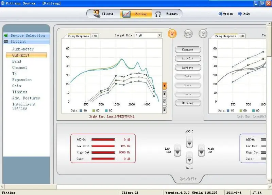The image size is (272, 195).
Task: Open the Measure headphones icon
Action: (x=158, y=14)
